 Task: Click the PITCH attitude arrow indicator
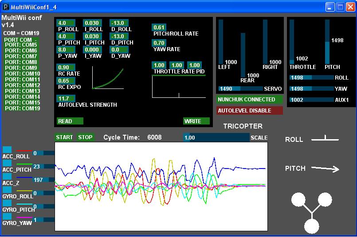coord(326,169)
